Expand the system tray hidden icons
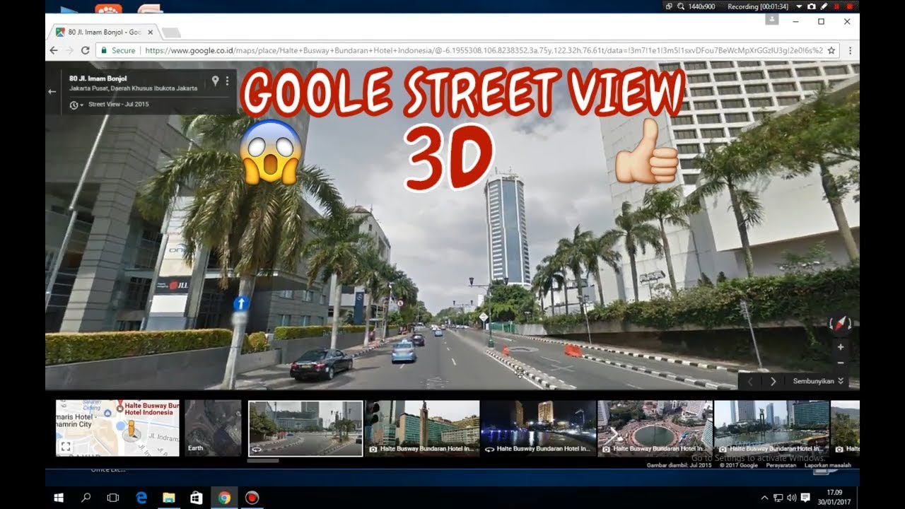The width and height of the screenshot is (905, 509). (764, 498)
